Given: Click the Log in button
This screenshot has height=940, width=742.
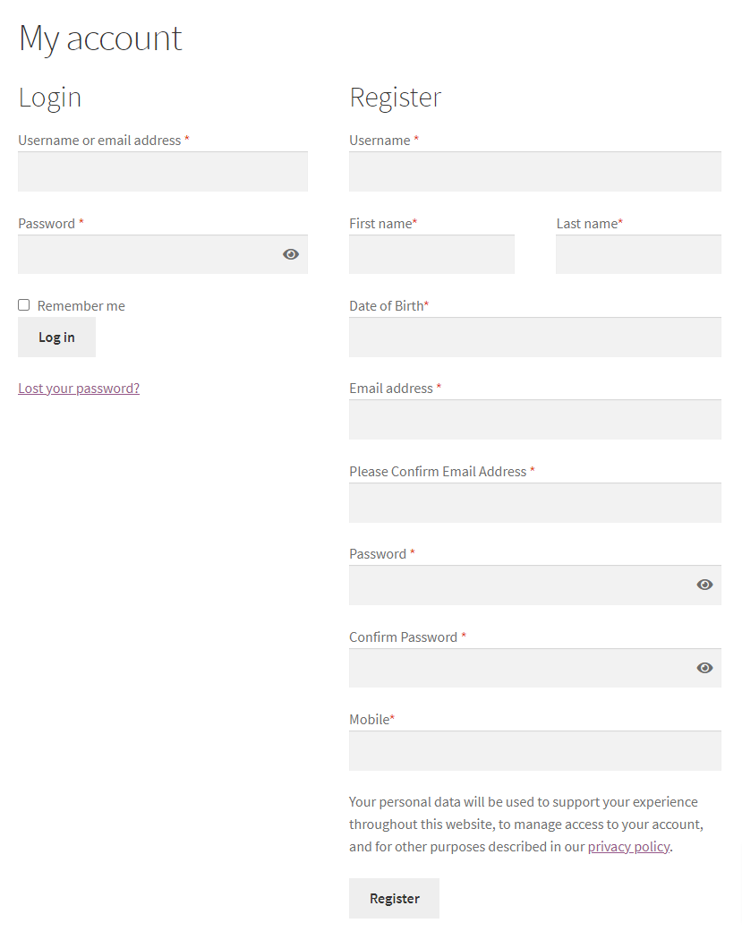Looking at the screenshot, I should click(57, 338).
